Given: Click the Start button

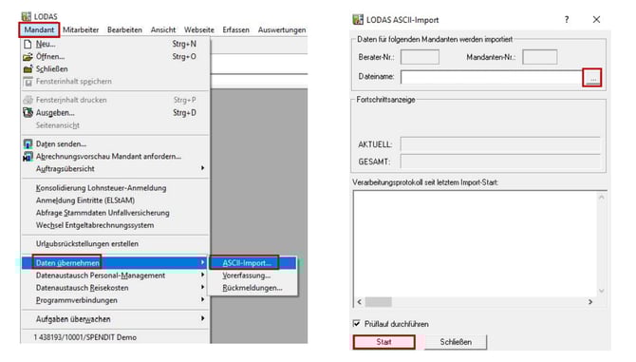Looking at the screenshot, I should pyautogui.click(x=384, y=342).
